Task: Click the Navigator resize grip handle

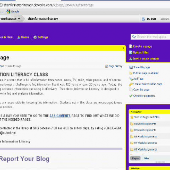Action: [160, 162]
